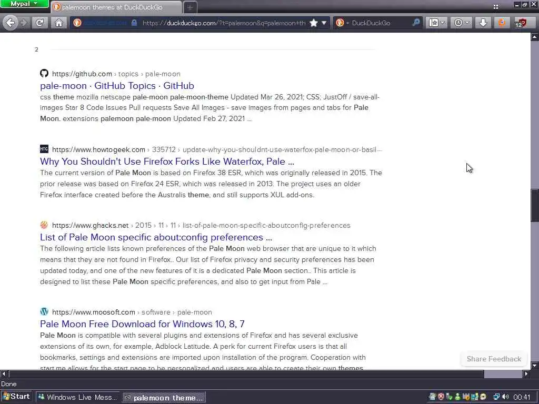Open 'Why You Shouldn't Use Firefox Forks' result

(167, 161)
